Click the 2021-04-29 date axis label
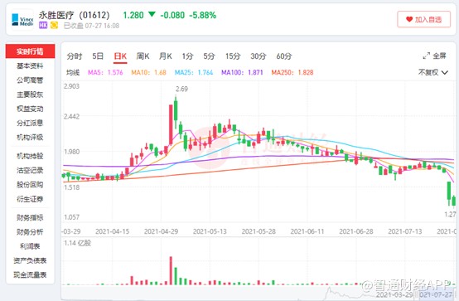The width and height of the screenshot is (459, 301). [161, 231]
